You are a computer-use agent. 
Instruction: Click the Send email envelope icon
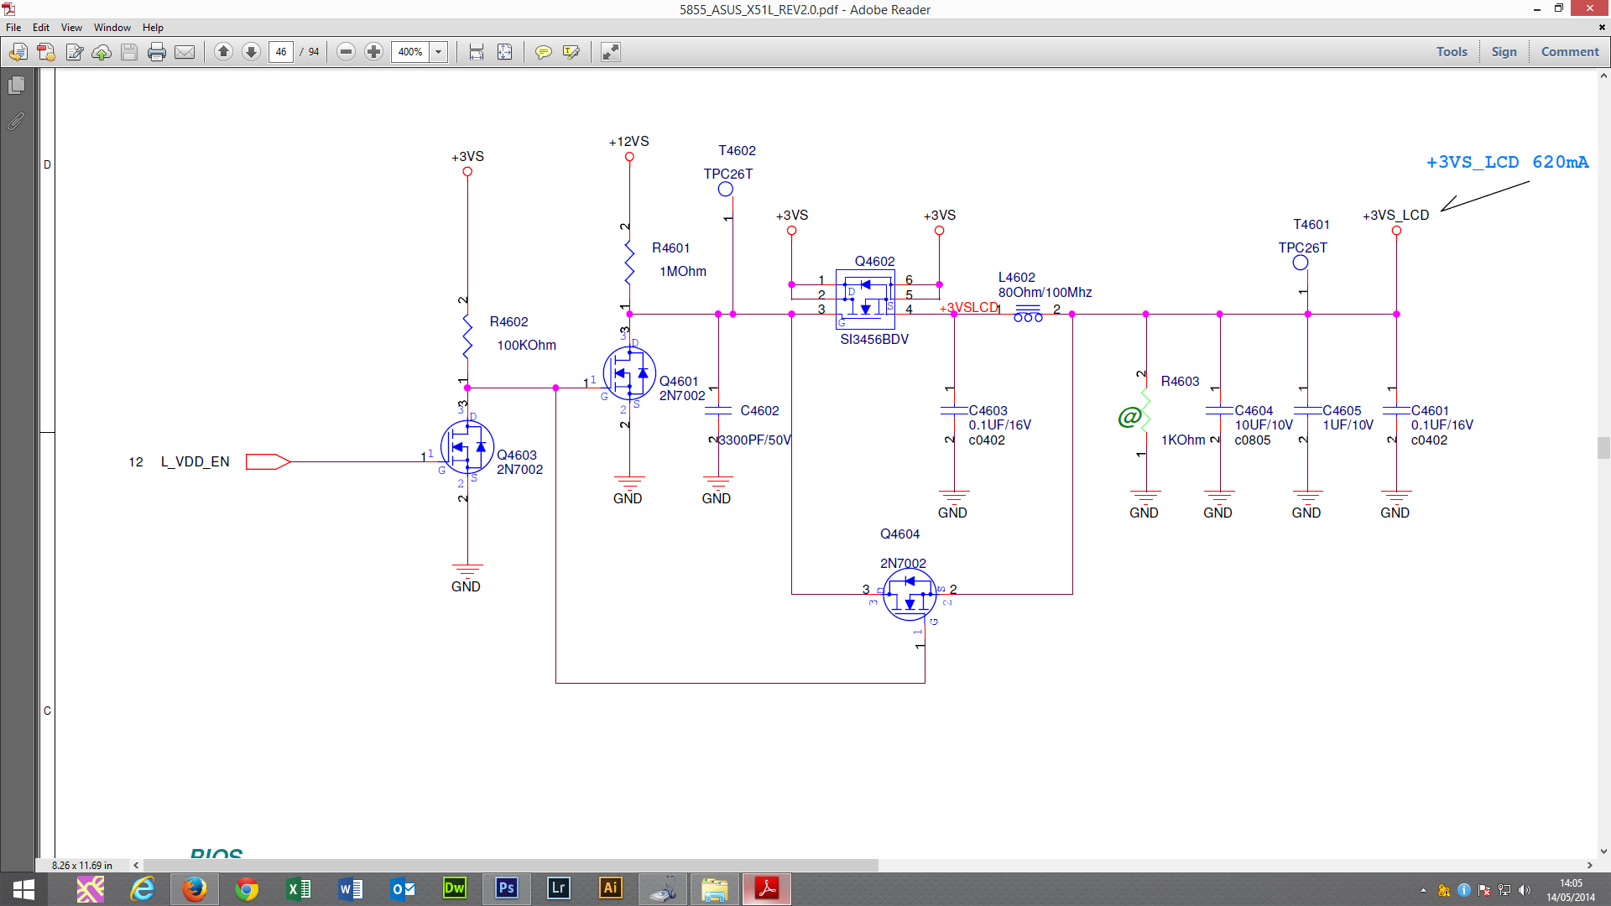point(185,52)
